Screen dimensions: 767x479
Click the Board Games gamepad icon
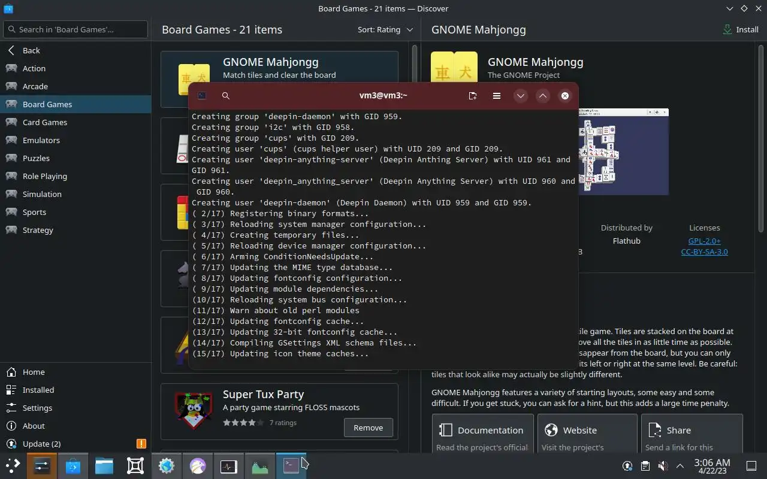pos(11,104)
